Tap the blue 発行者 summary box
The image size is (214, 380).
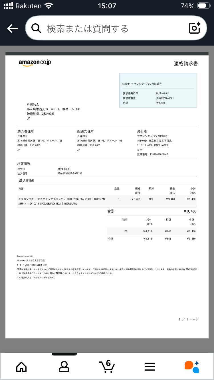point(158,90)
